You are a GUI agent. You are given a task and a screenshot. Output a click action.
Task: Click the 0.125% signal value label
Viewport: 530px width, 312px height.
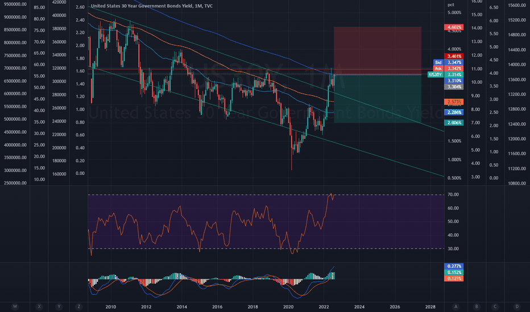point(454,279)
